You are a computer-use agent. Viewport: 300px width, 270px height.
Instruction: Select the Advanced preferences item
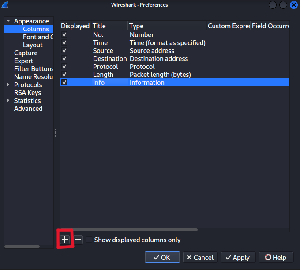pos(28,109)
